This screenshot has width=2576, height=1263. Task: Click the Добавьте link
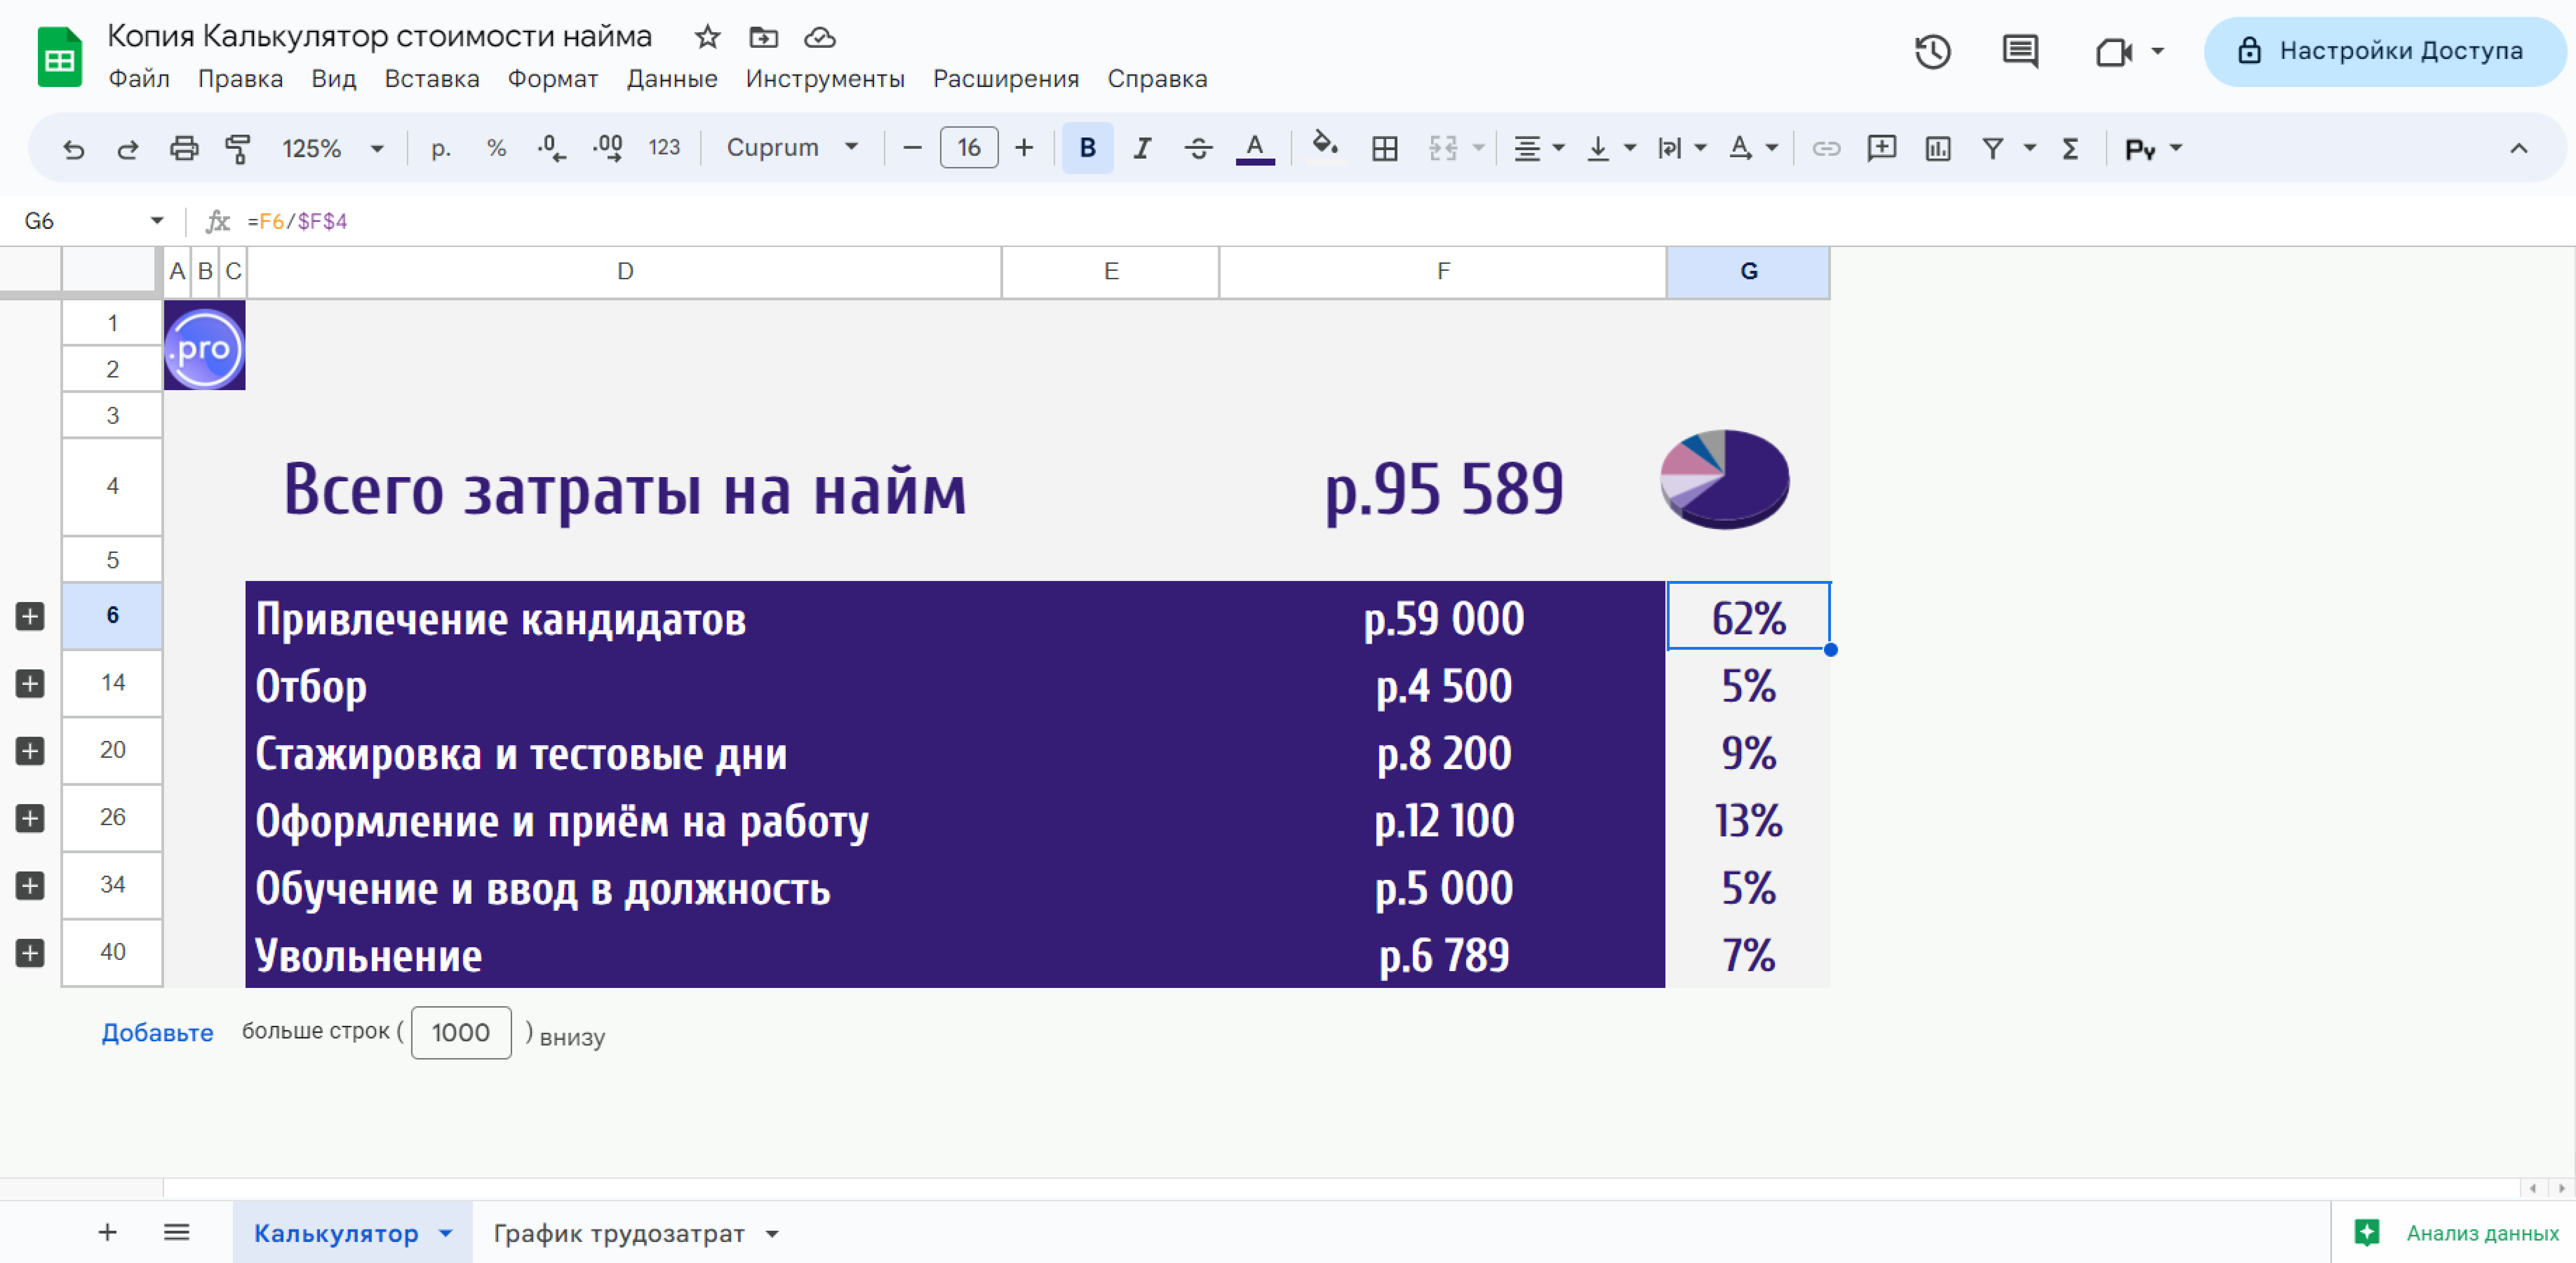click(x=157, y=1033)
